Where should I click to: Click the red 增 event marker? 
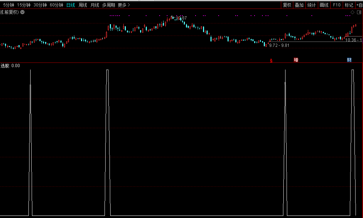point(296,60)
